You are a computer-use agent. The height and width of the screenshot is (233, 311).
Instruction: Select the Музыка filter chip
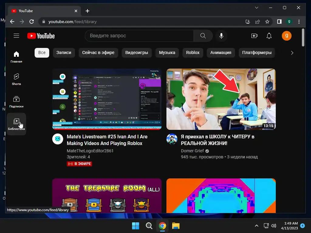[167, 53]
